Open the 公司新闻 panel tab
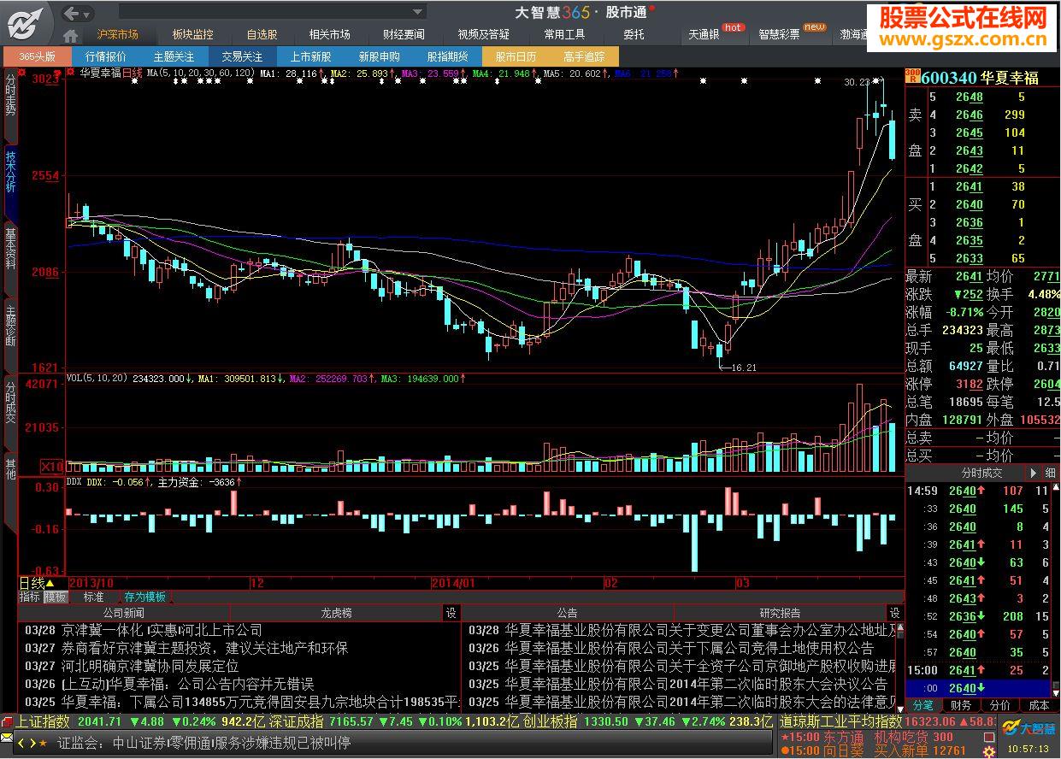 [x=124, y=613]
